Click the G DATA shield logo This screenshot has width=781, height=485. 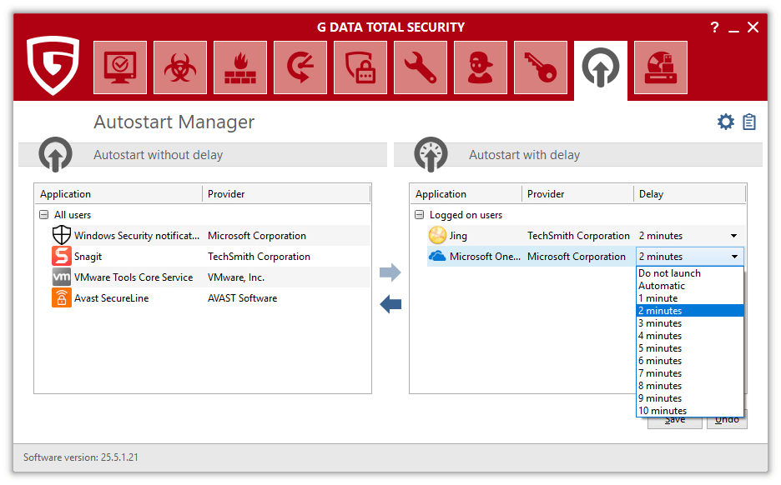[53, 65]
